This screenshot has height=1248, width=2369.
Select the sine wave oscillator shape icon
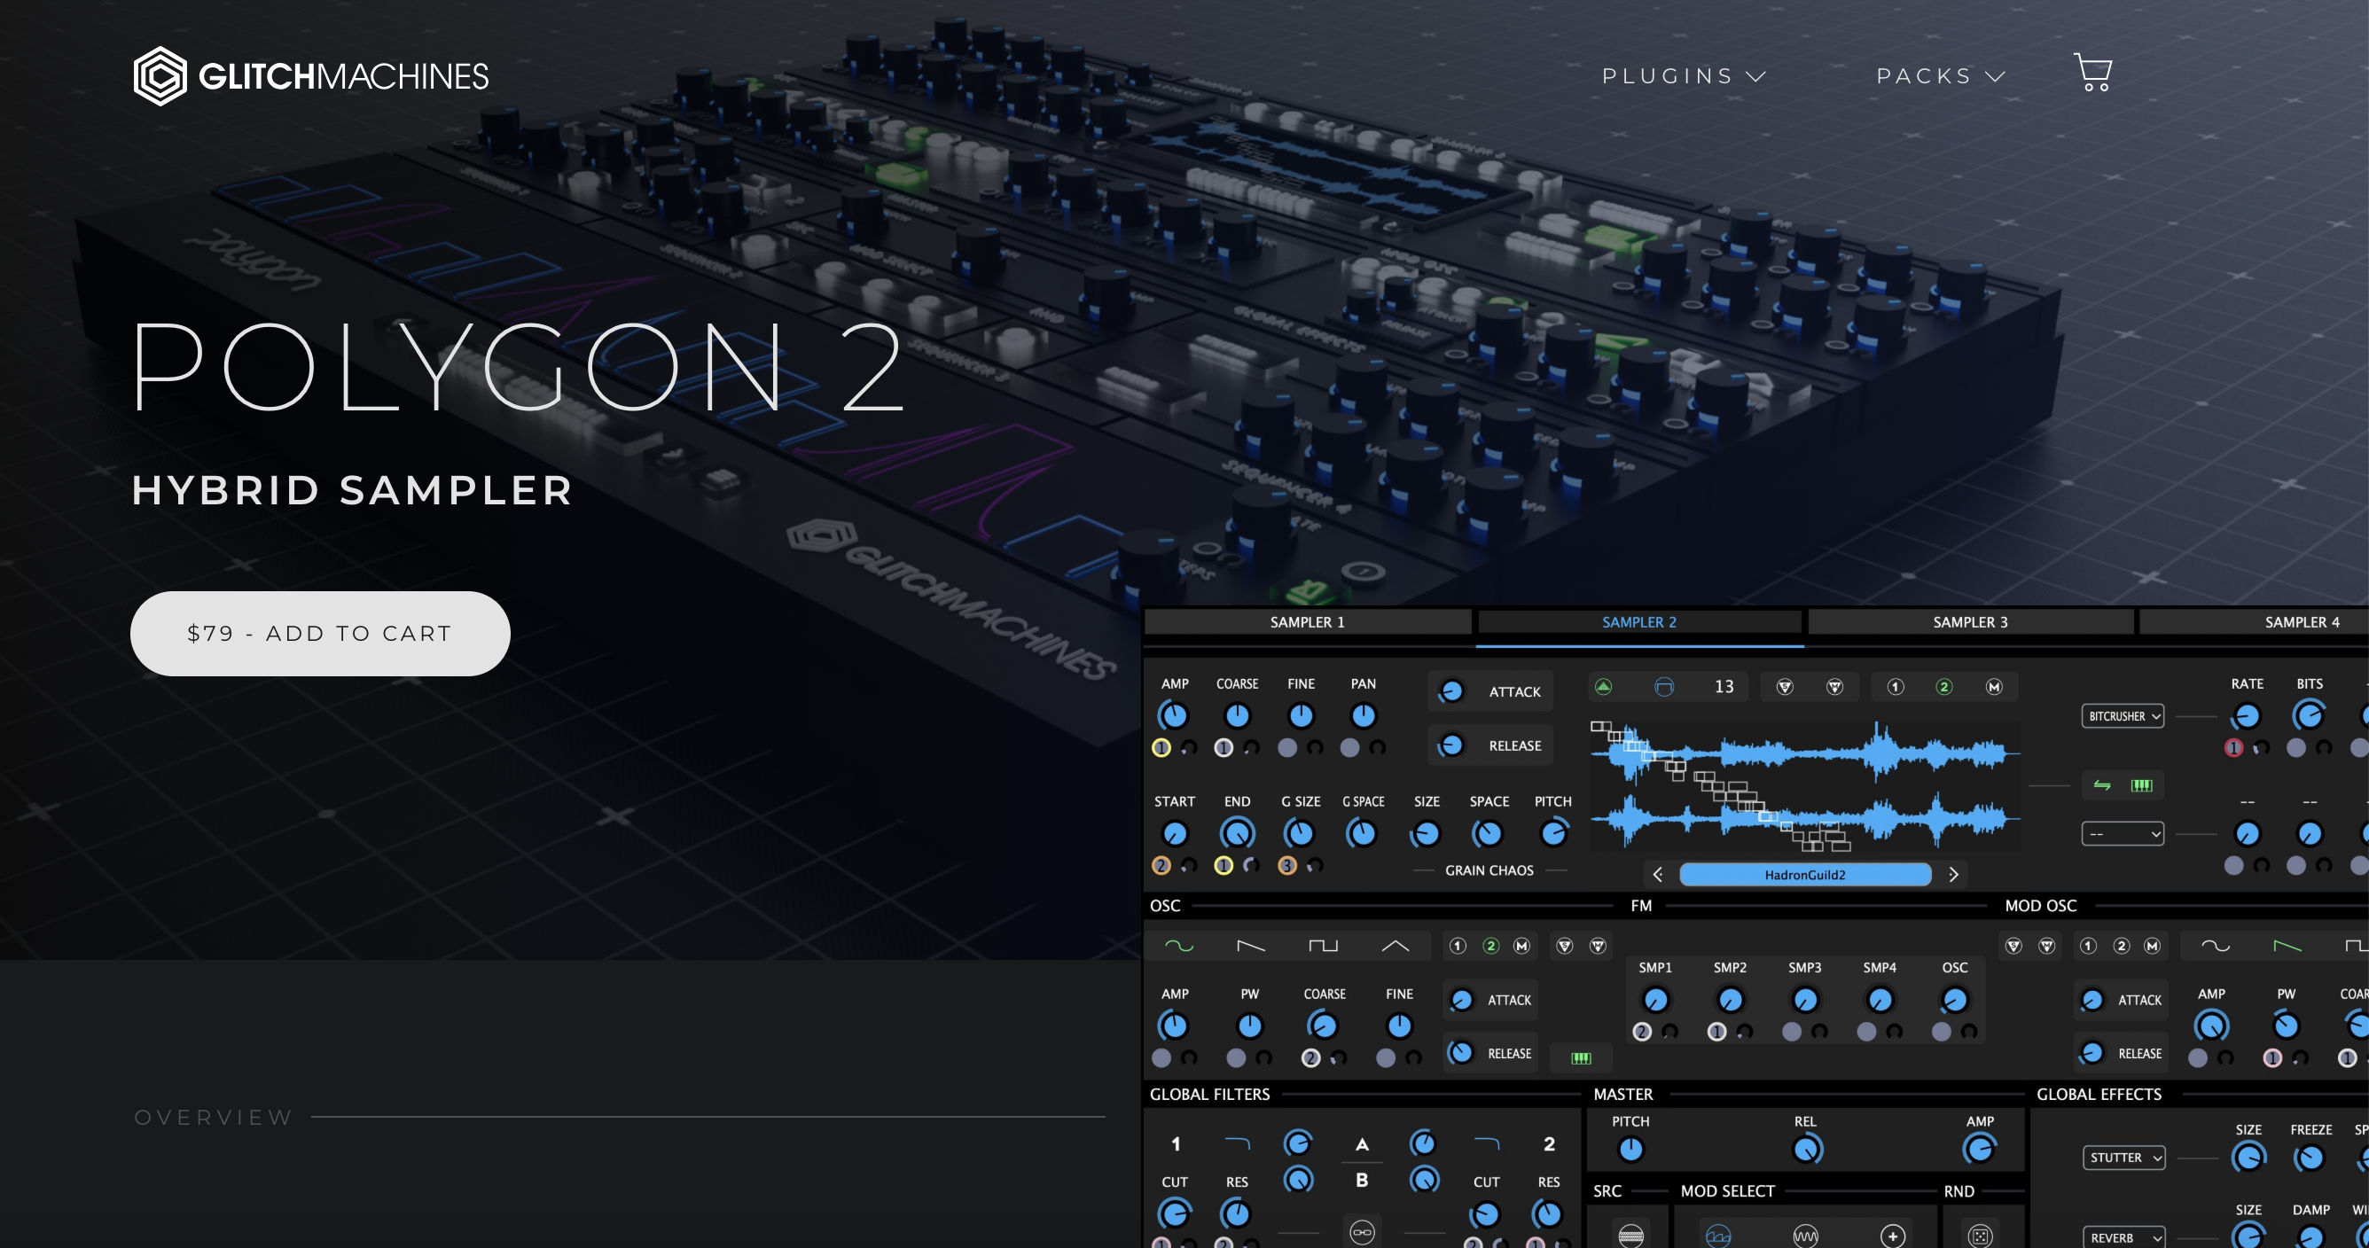pyautogui.click(x=1181, y=947)
